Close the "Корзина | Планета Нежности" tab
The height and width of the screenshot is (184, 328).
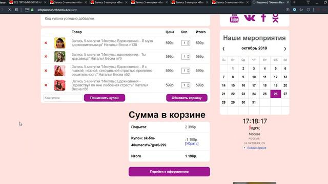click(288, 2)
